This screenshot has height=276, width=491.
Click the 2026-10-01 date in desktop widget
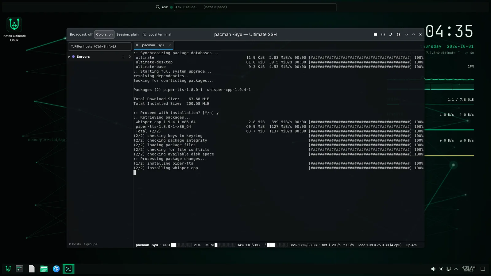[460, 46]
